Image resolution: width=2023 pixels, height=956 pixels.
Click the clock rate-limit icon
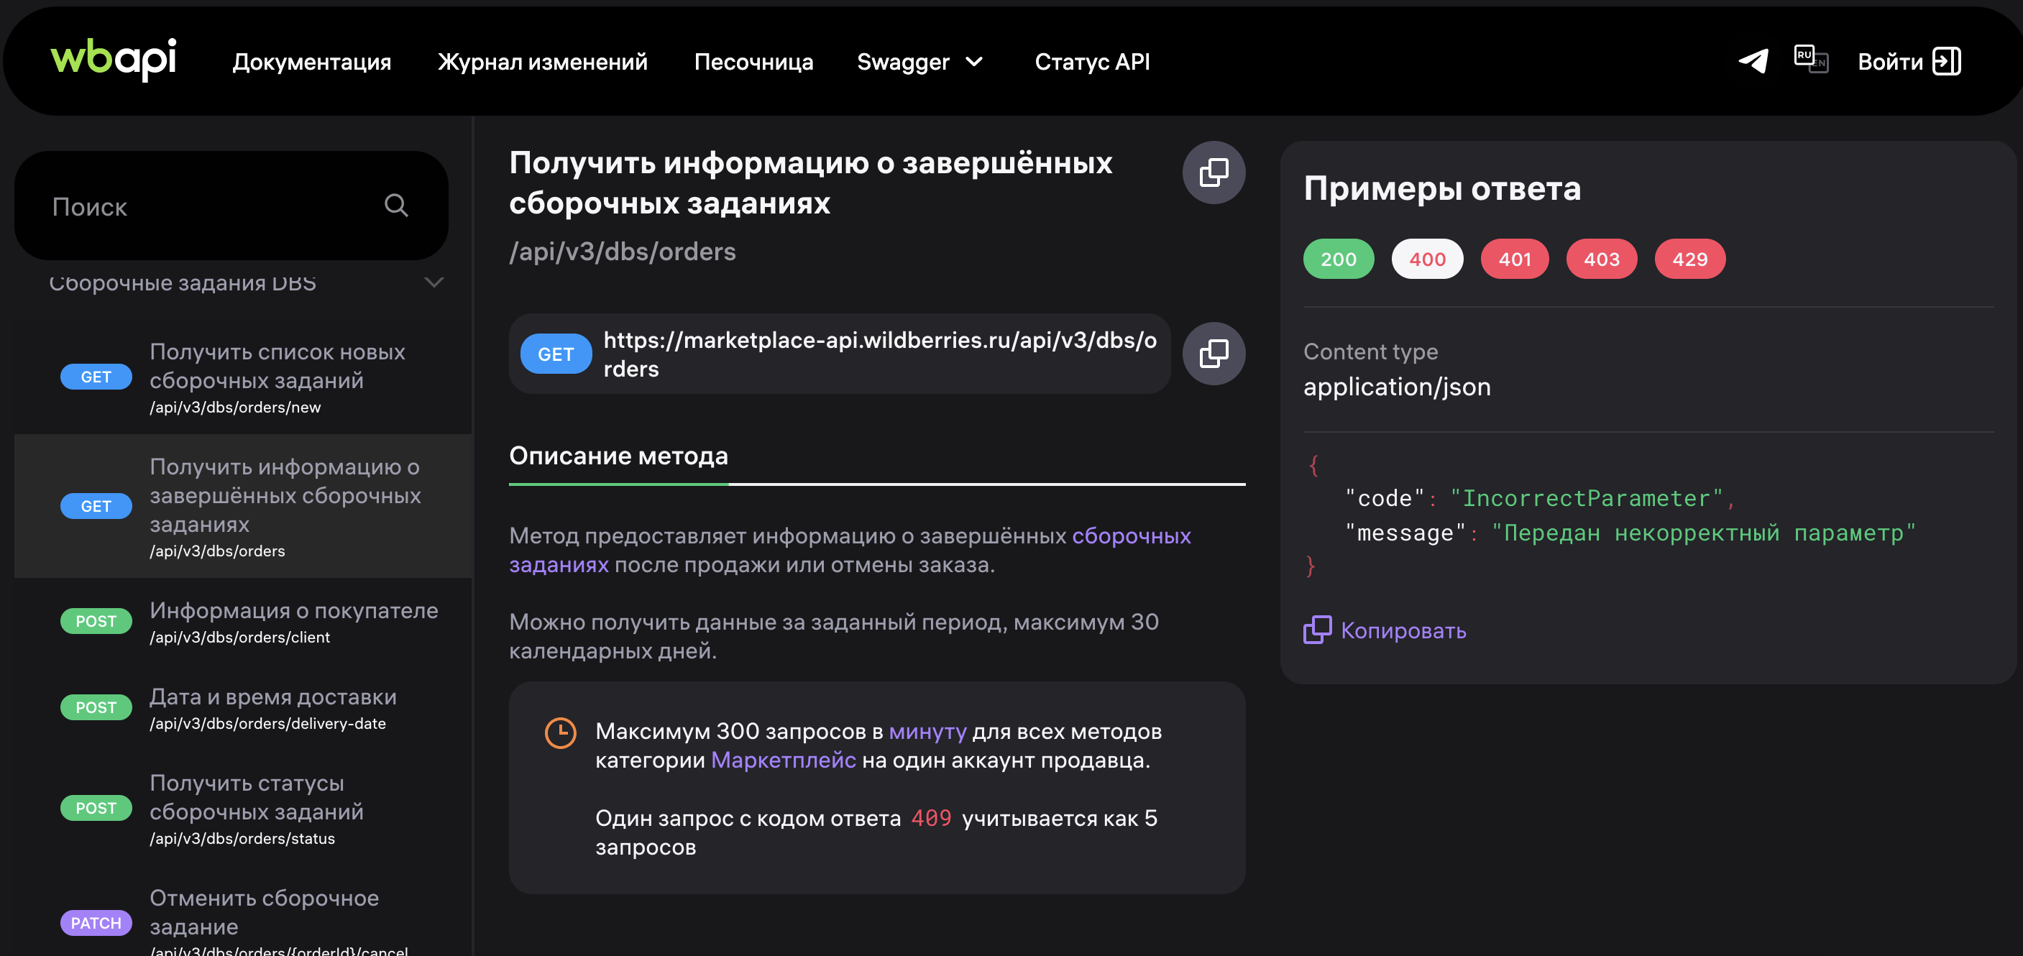560,733
